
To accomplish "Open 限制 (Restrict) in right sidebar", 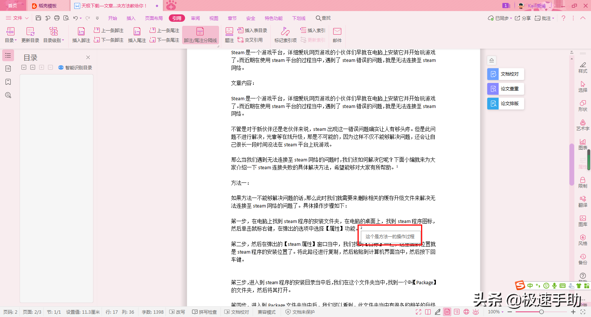I will (x=583, y=182).
